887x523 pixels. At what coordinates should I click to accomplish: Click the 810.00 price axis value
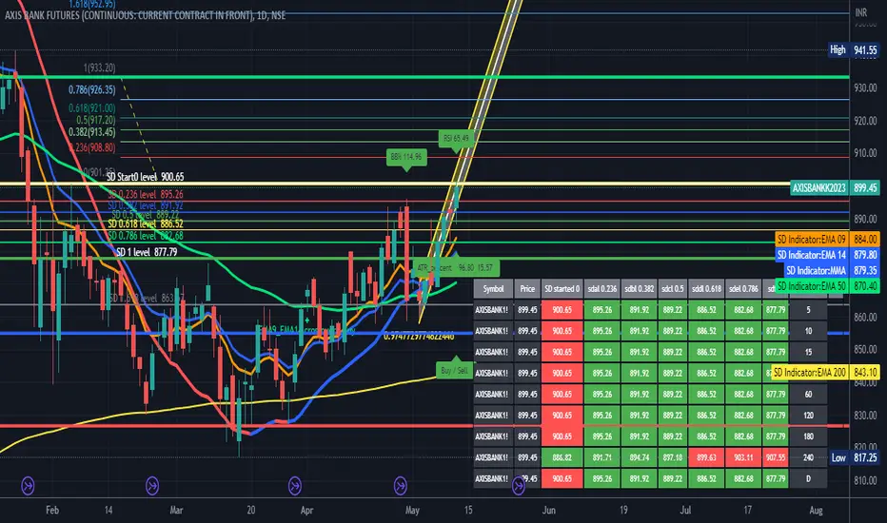[865, 480]
